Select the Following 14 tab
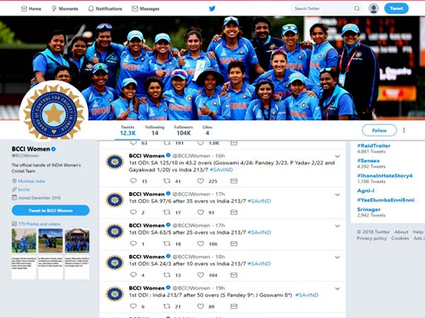Viewport: 425px width, 318px height. [x=154, y=130]
